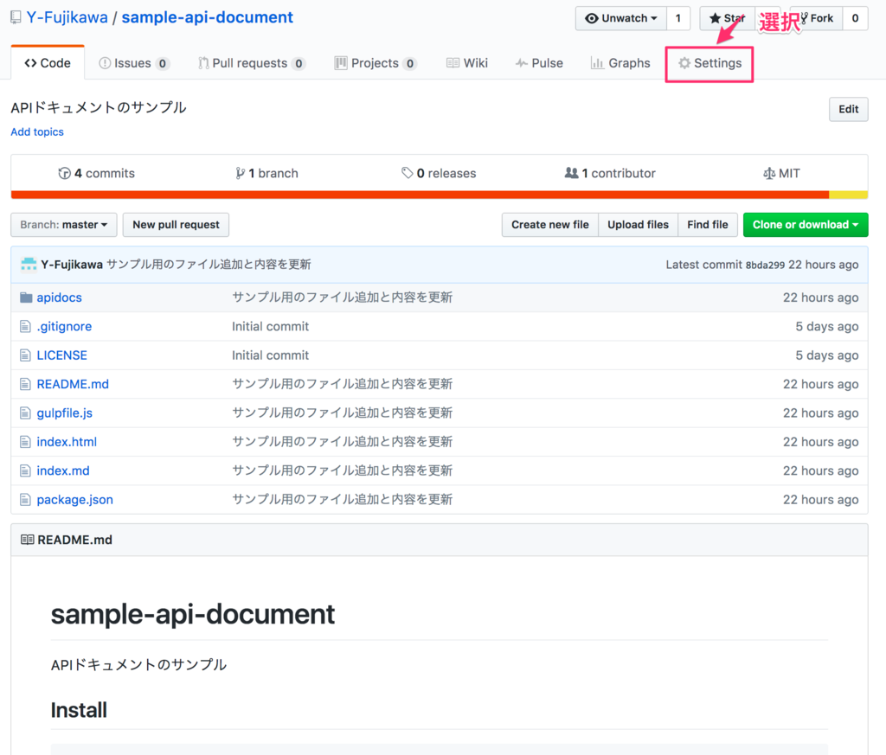The image size is (886, 755).
Task: View the 4 commits link
Action: pos(97,173)
